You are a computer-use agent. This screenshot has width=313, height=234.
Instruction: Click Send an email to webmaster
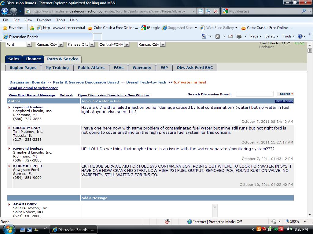33,88
